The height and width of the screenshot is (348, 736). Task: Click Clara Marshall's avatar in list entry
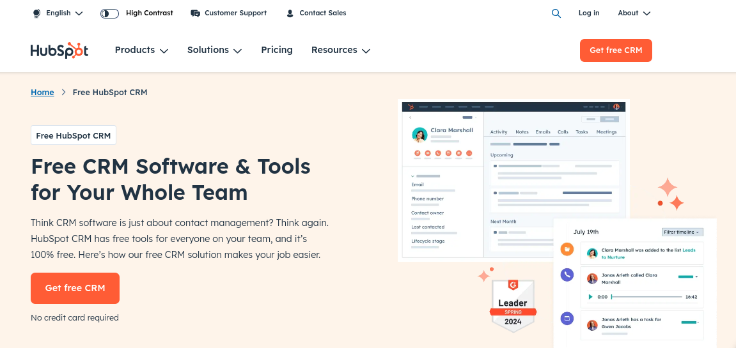pyautogui.click(x=592, y=253)
